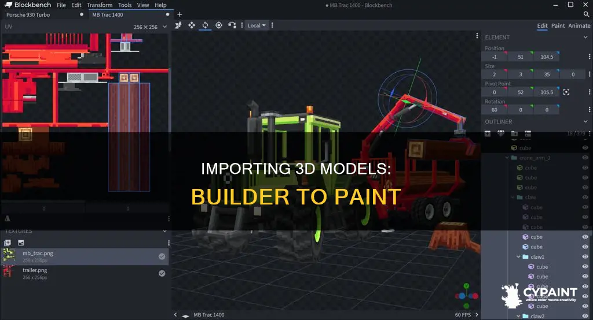This screenshot has height=320, width=593.
Task: Collapse the ELEMENT panel
Action: point(585,38)
